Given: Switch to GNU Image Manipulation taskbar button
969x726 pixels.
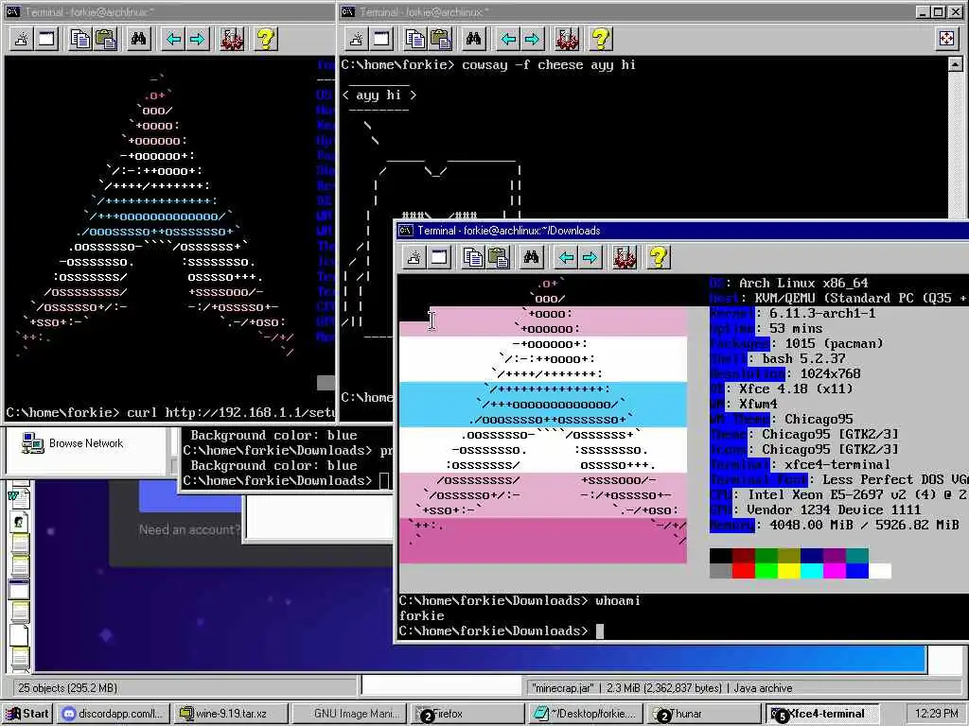Looking at the screenshot, I should click(349, 713).
